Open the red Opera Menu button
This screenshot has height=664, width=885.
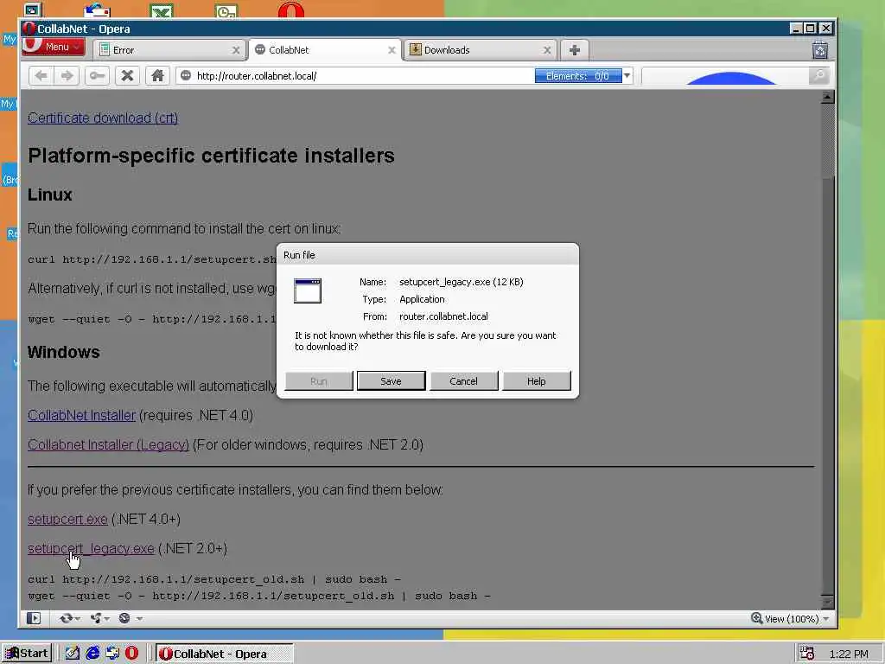pyautogui.click(x=54, y=47)
